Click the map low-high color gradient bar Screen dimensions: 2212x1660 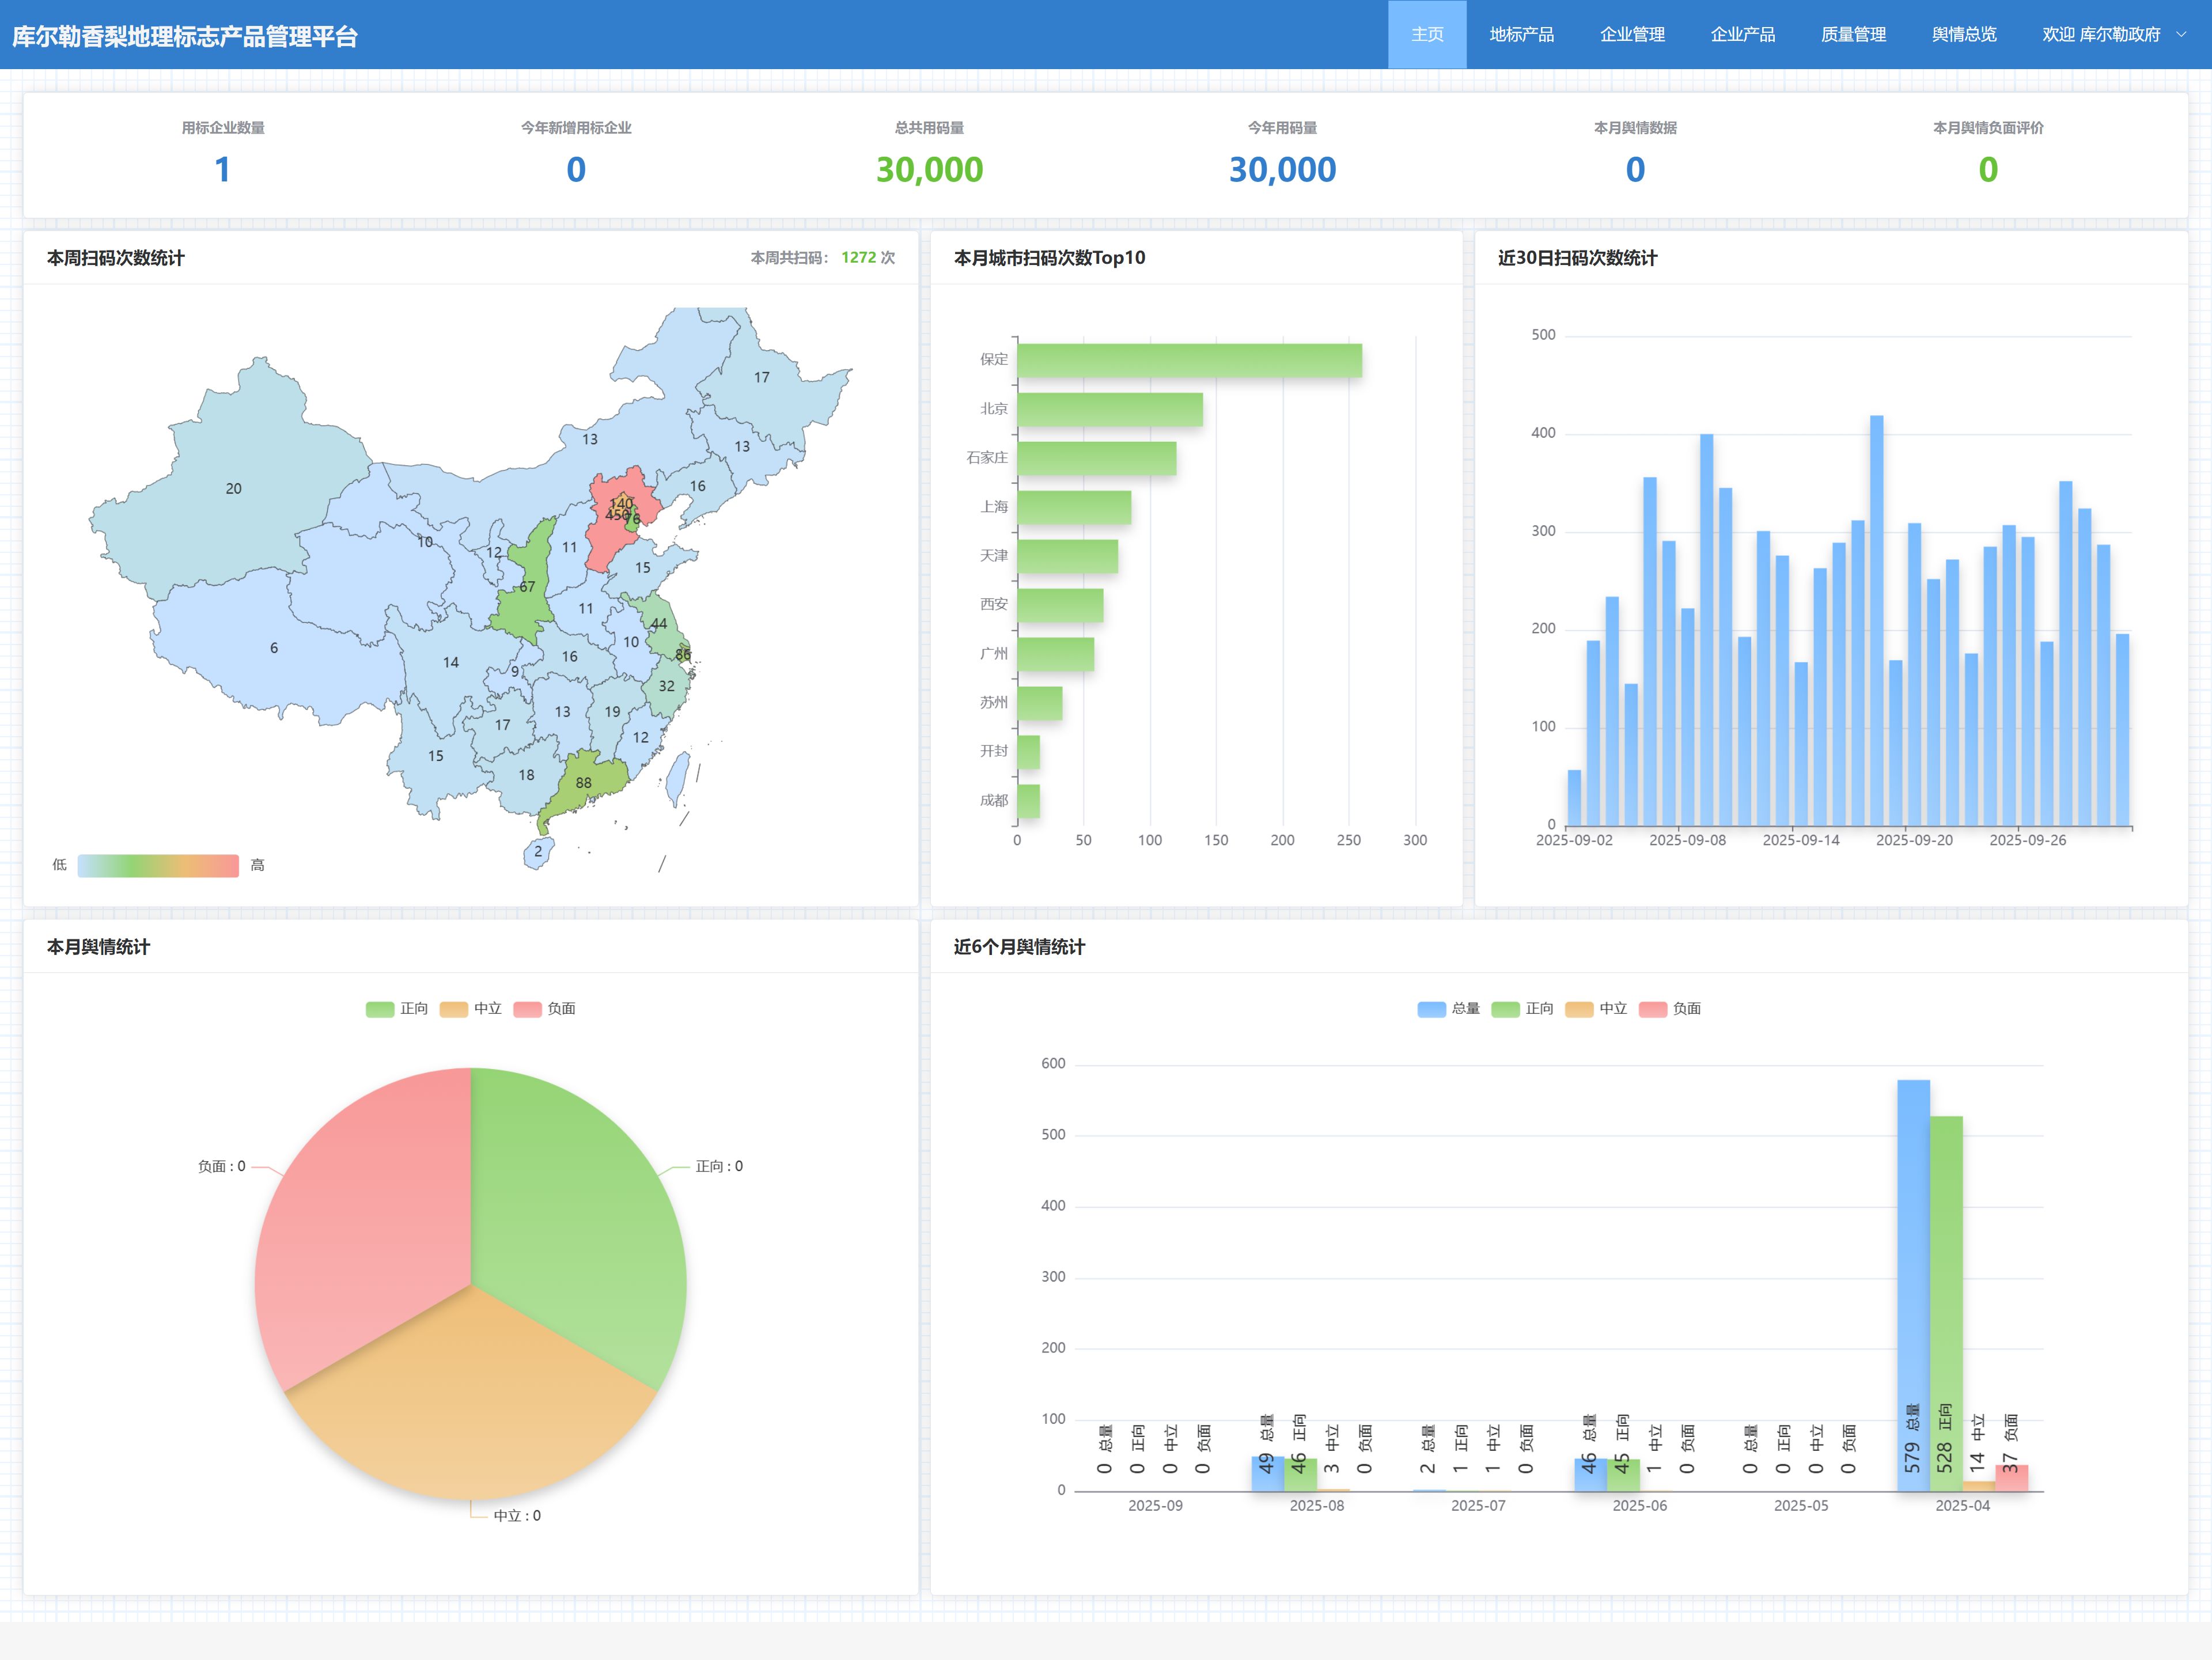click(x=158, y=865)
